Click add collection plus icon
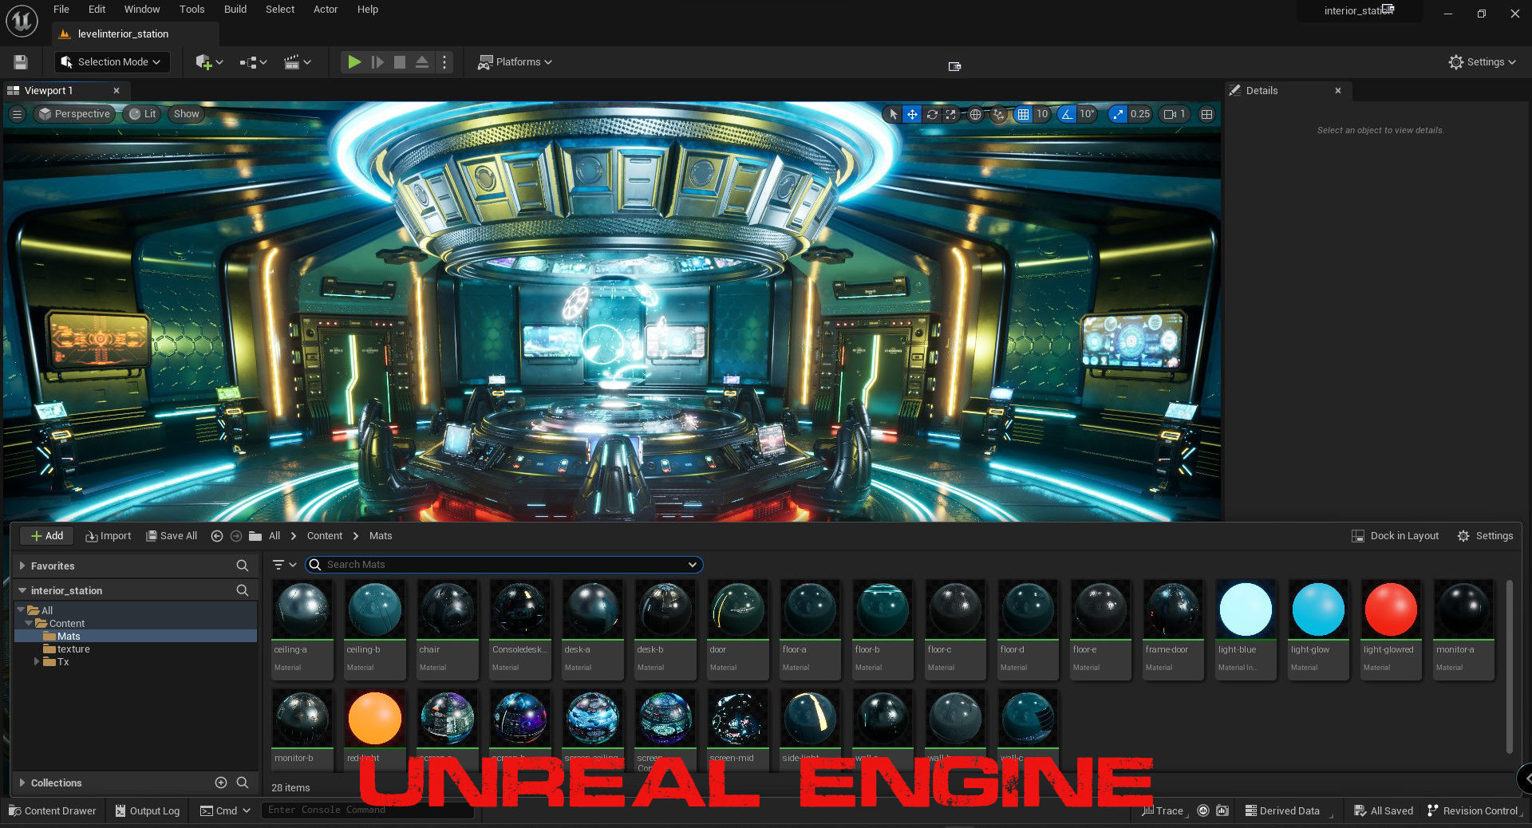 (221, 783)
